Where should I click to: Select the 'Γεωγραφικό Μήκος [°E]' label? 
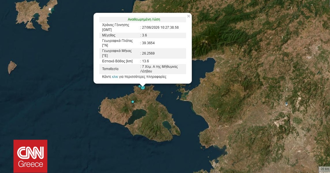pos(117,53)
